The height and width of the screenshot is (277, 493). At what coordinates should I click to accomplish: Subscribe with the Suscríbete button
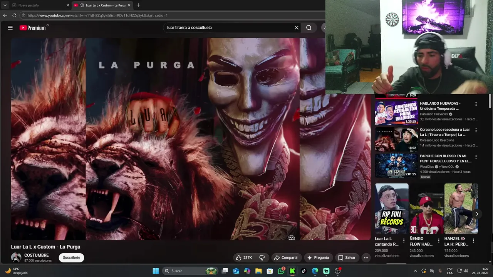(x=72, y=257)
